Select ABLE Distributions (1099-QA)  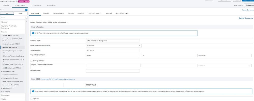(12, 68)
